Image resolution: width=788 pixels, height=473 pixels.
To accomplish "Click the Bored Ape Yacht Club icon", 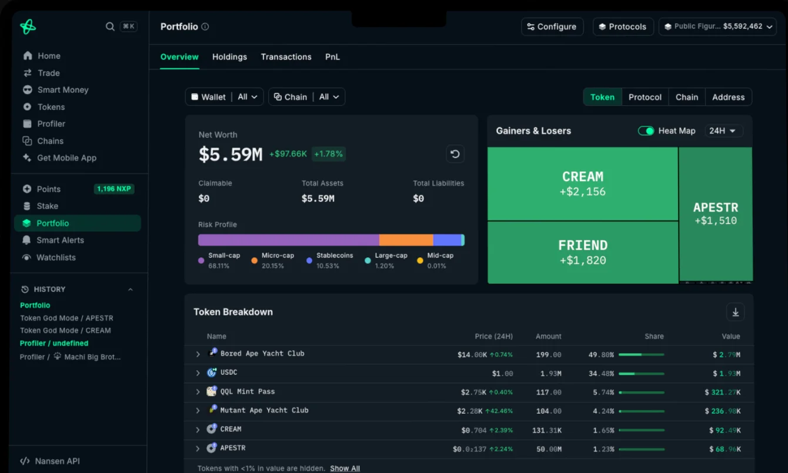I will [212, 353].
